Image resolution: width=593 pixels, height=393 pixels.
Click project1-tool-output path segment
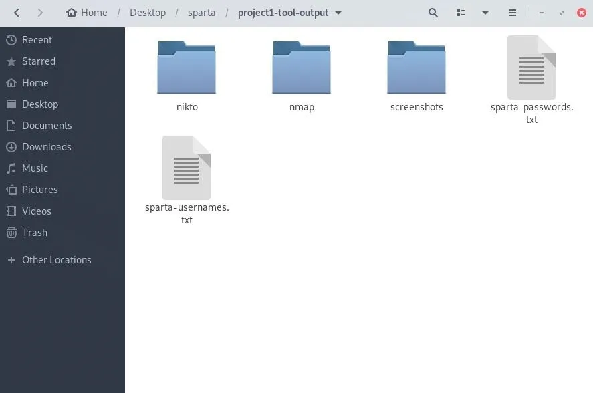283,13
